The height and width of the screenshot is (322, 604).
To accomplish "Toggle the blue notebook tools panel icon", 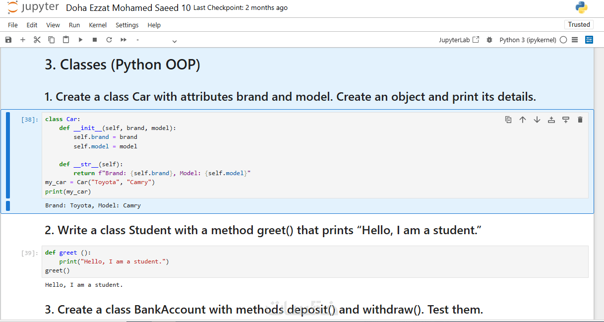I will pyautogui.click(x=589, y=40).
